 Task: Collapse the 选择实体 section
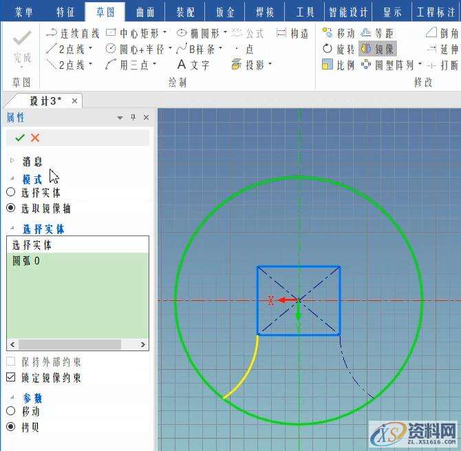(12, 228)
